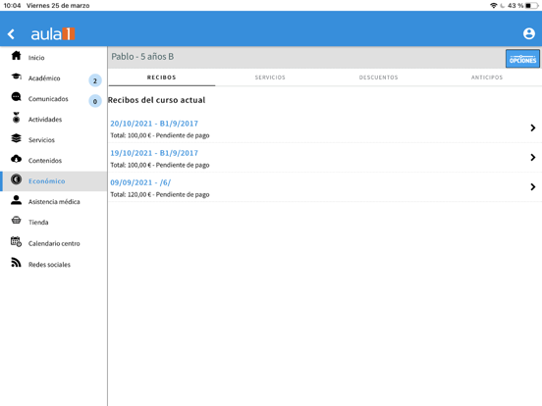The width and height of the screenshot is (542, 406).
Task: Open Calendario centro menu label
Action: click(x=54, y=243)
